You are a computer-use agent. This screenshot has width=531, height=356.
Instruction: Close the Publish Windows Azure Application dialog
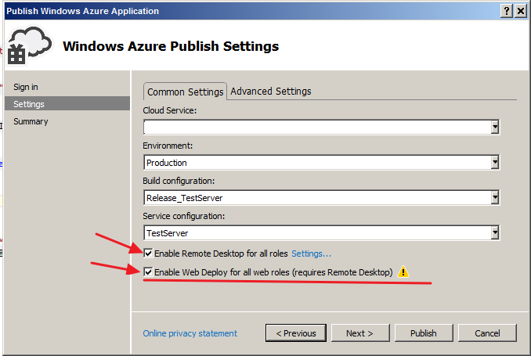(x=522, y=11)
